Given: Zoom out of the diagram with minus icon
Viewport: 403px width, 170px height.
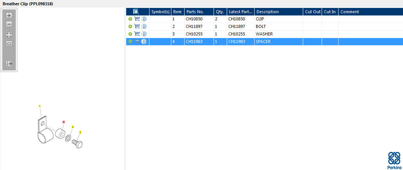Looking at the screenshot, I should click(9, 25).
